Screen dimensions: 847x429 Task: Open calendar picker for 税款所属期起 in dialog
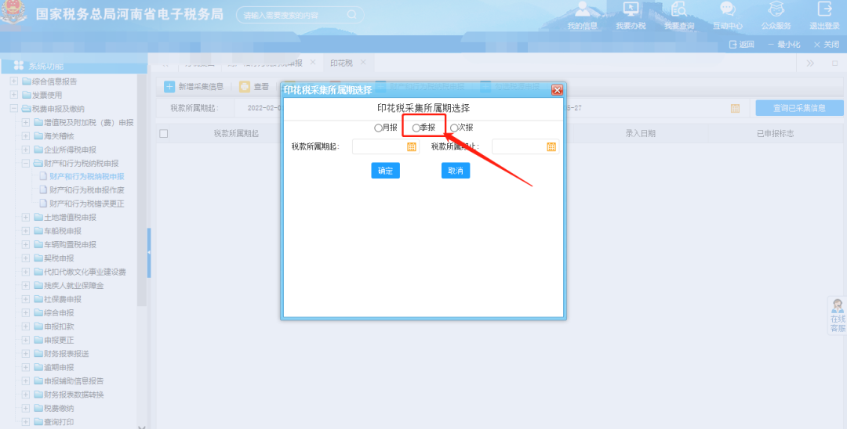412,146
